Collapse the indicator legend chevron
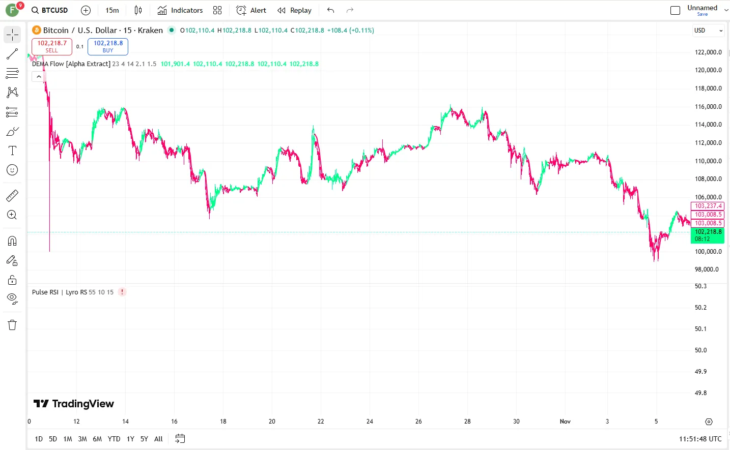730x450 pixels. [x=39, y=76]
